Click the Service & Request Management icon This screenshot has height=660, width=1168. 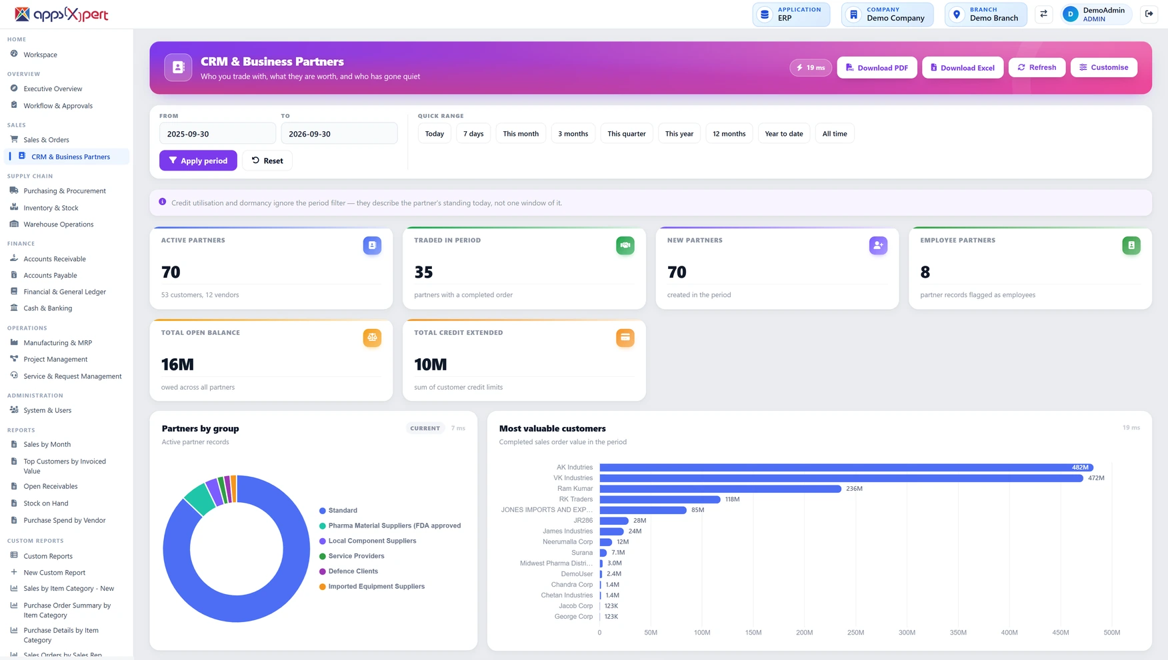[14, 376]
